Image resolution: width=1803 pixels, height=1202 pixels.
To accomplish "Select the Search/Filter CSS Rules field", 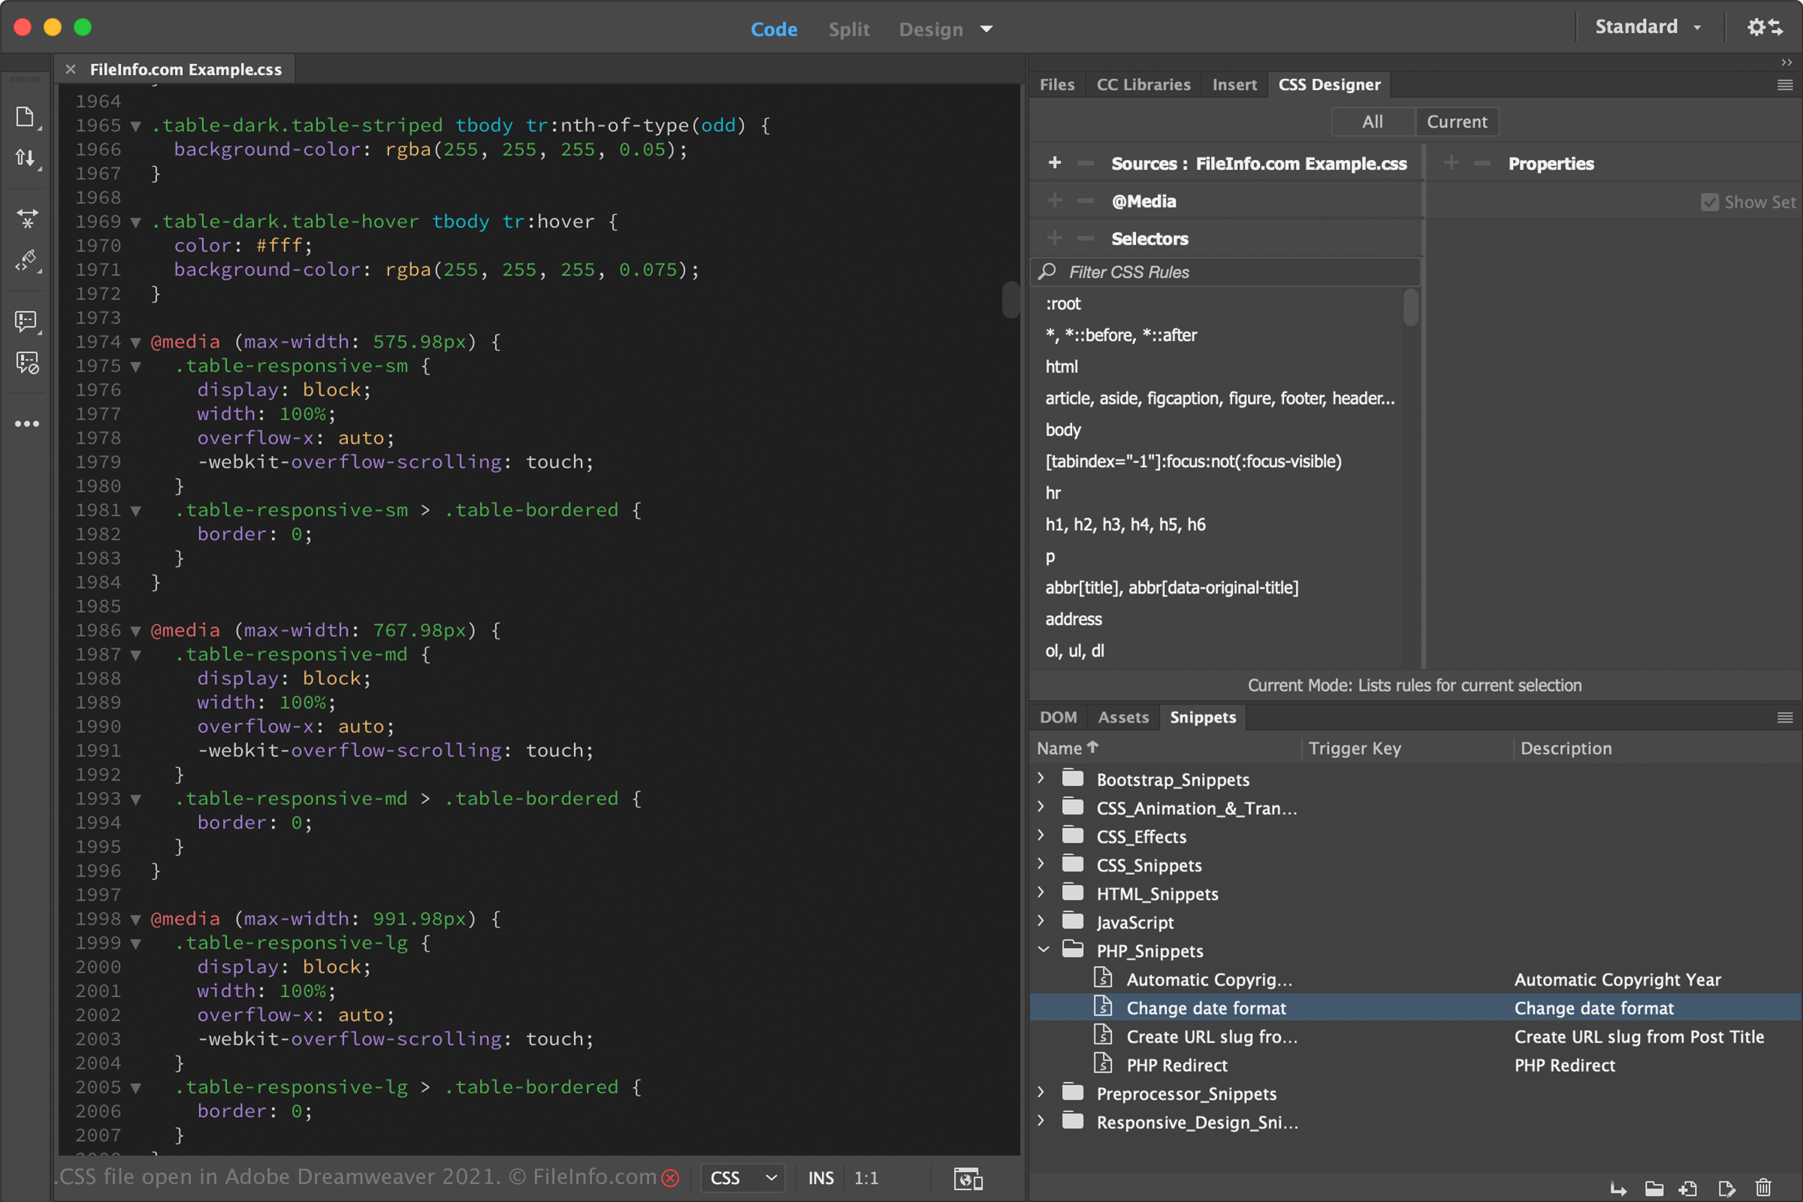I will point(1224,272).
